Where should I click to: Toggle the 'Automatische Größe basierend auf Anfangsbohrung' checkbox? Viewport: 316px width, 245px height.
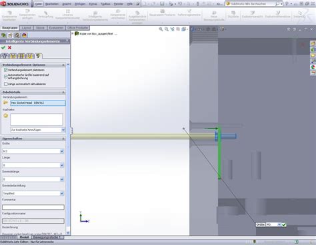(6, 77)
